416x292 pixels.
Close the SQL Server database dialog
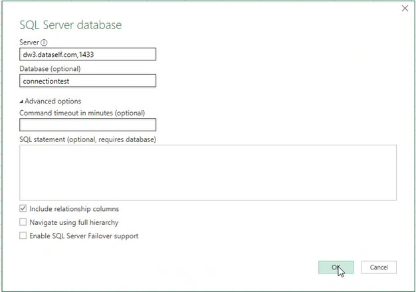(x=405, y=8)
